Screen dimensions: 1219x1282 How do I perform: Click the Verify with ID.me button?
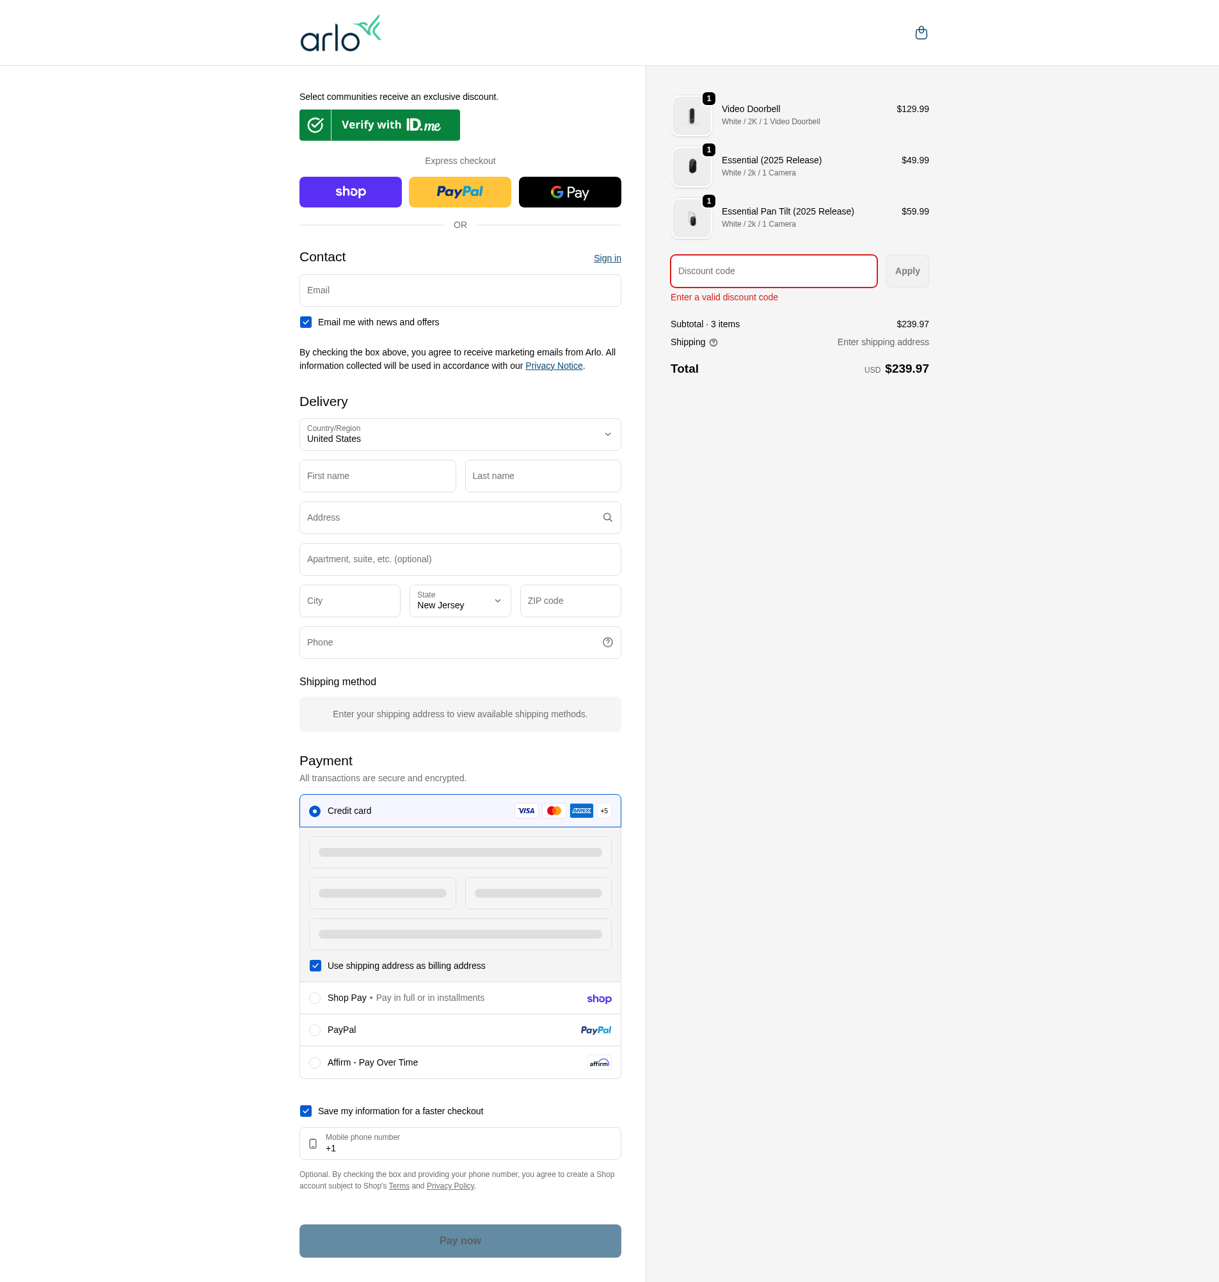tap(379, 125)
